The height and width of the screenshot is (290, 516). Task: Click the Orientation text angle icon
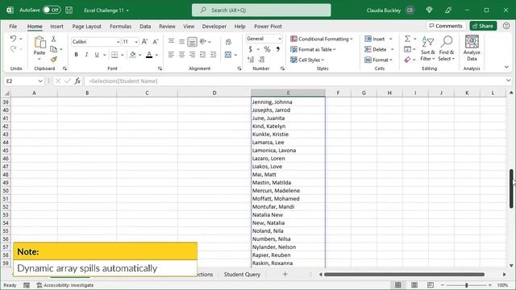203,41
